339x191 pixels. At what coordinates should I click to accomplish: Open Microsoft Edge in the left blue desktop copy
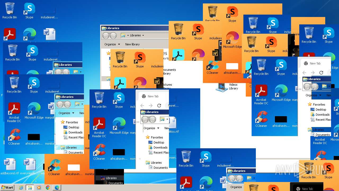(34, 111)
